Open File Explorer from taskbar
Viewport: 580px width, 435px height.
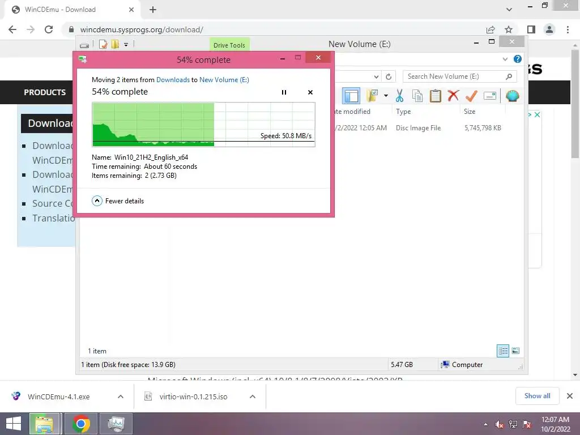(44, 424)
